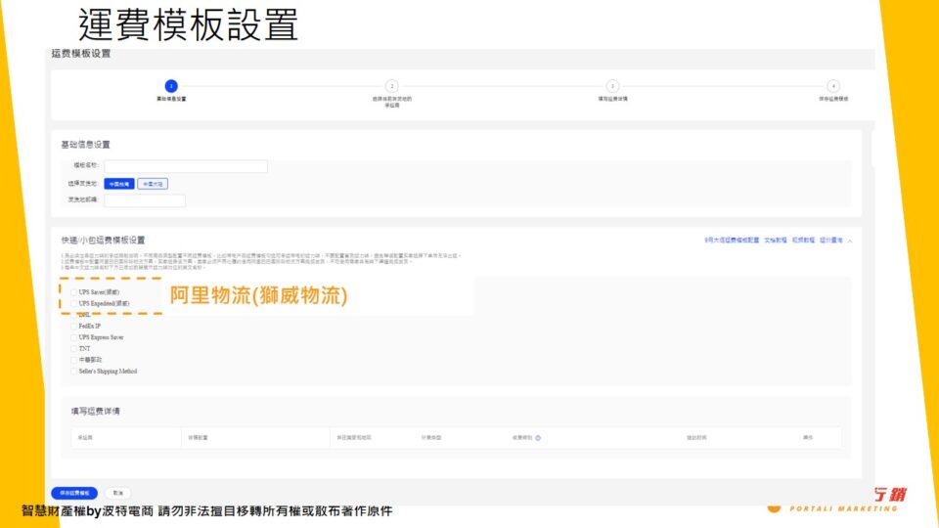Screen dimensions: 939x528
Task: Collapse the express shipping section with the chevron
Action: pos(850,241)
